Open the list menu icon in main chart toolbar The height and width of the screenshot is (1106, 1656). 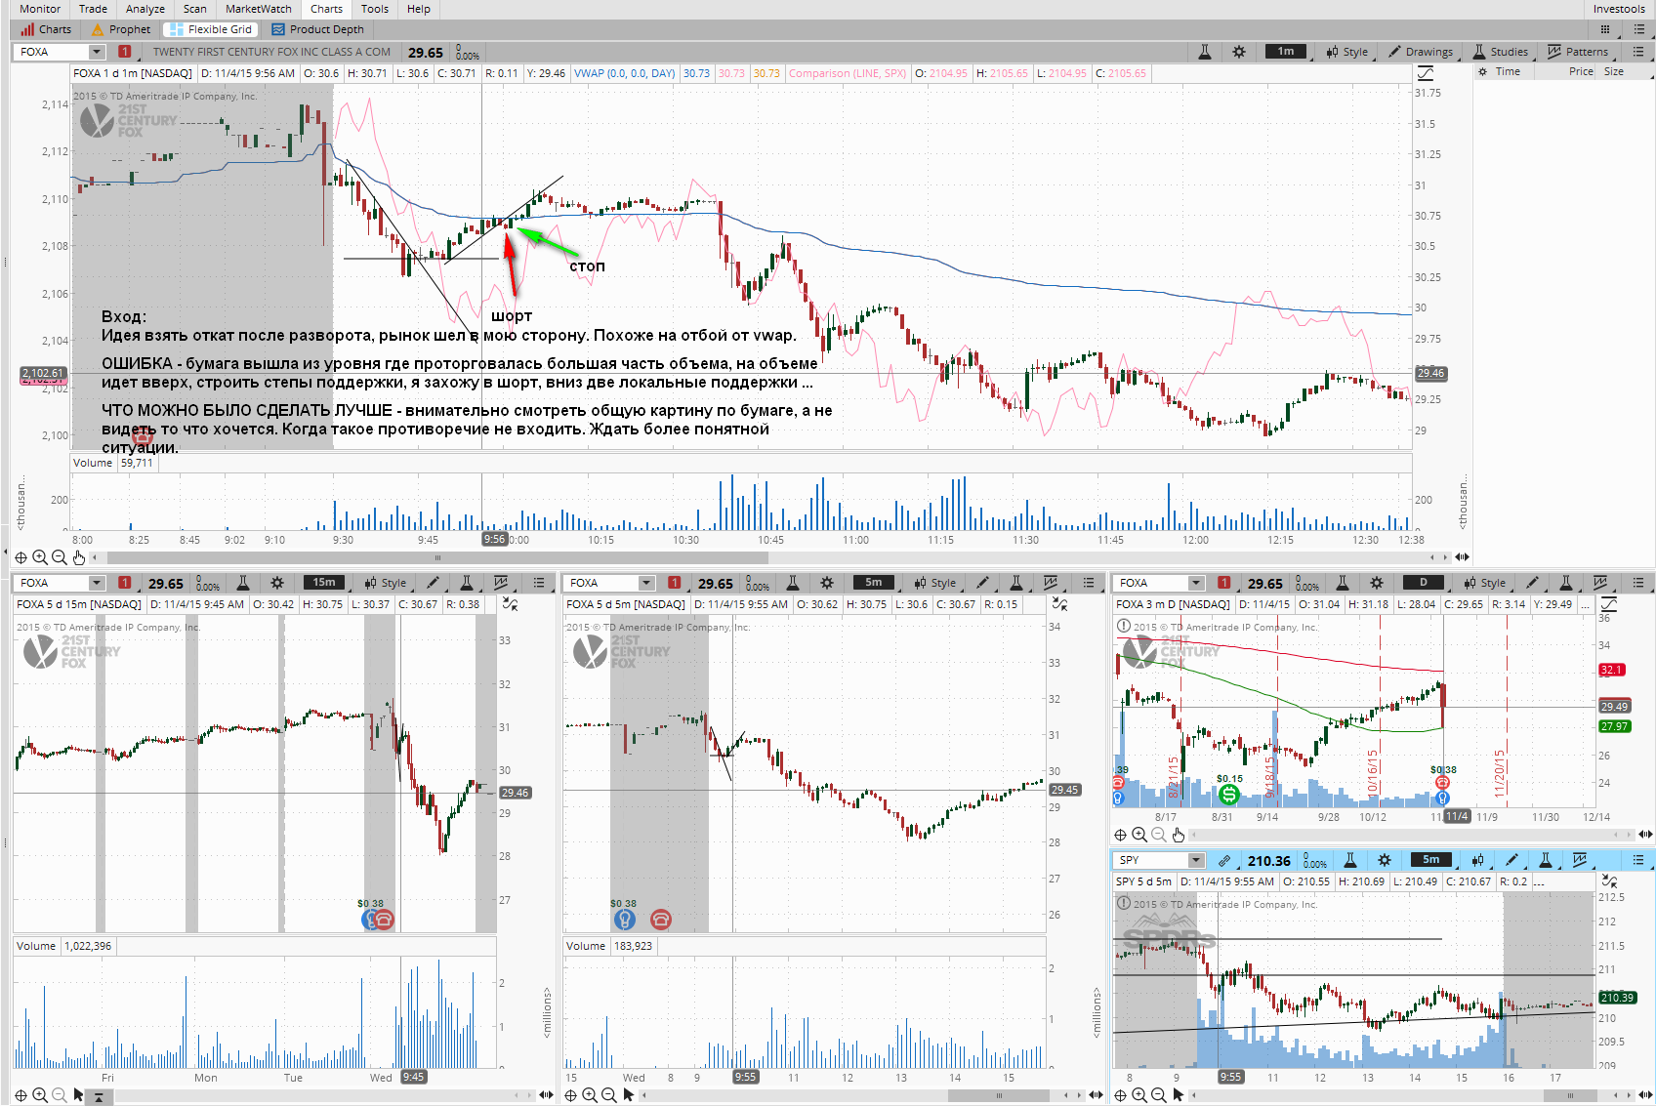1638,52
